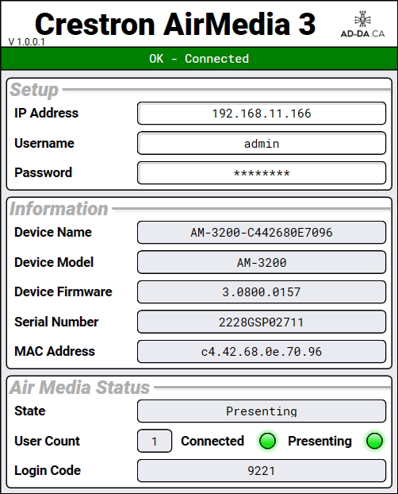Click the green Connected indicator light

[267, 441]
